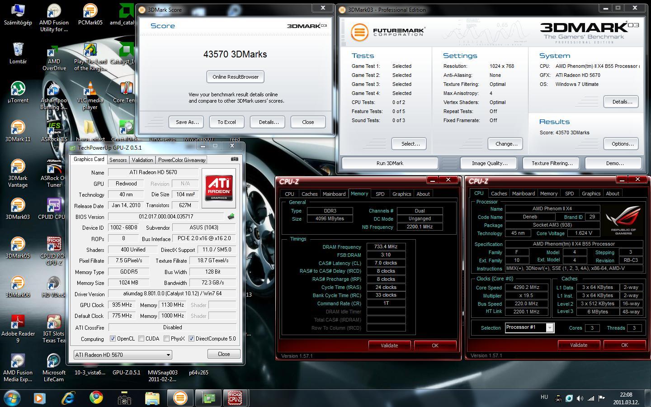Click Run 3DMark button
This screenshot has width=651, height=407.
point(390,163)
